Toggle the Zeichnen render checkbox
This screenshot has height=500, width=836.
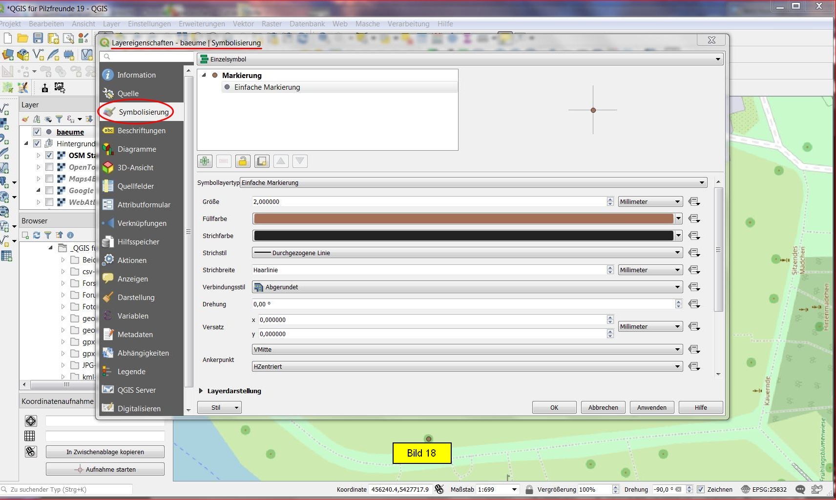pyautogui.click(x=701, y=489)
